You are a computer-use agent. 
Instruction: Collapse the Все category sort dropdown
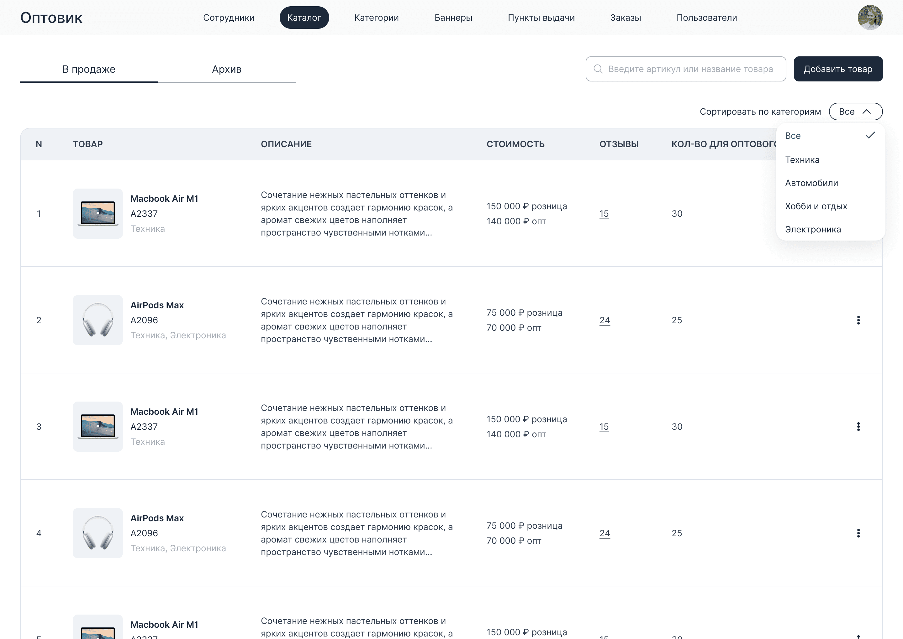855,112
